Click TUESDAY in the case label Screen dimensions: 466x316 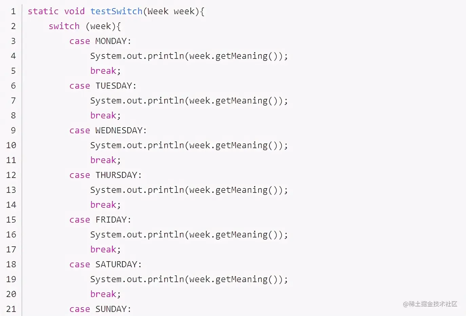[x=114, y=86]
